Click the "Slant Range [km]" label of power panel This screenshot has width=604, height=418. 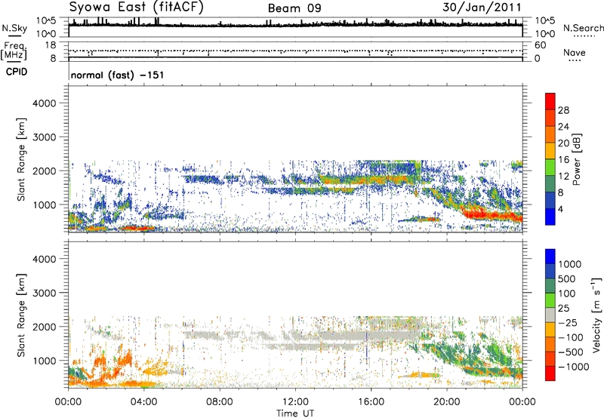click(x=21, y=159)
